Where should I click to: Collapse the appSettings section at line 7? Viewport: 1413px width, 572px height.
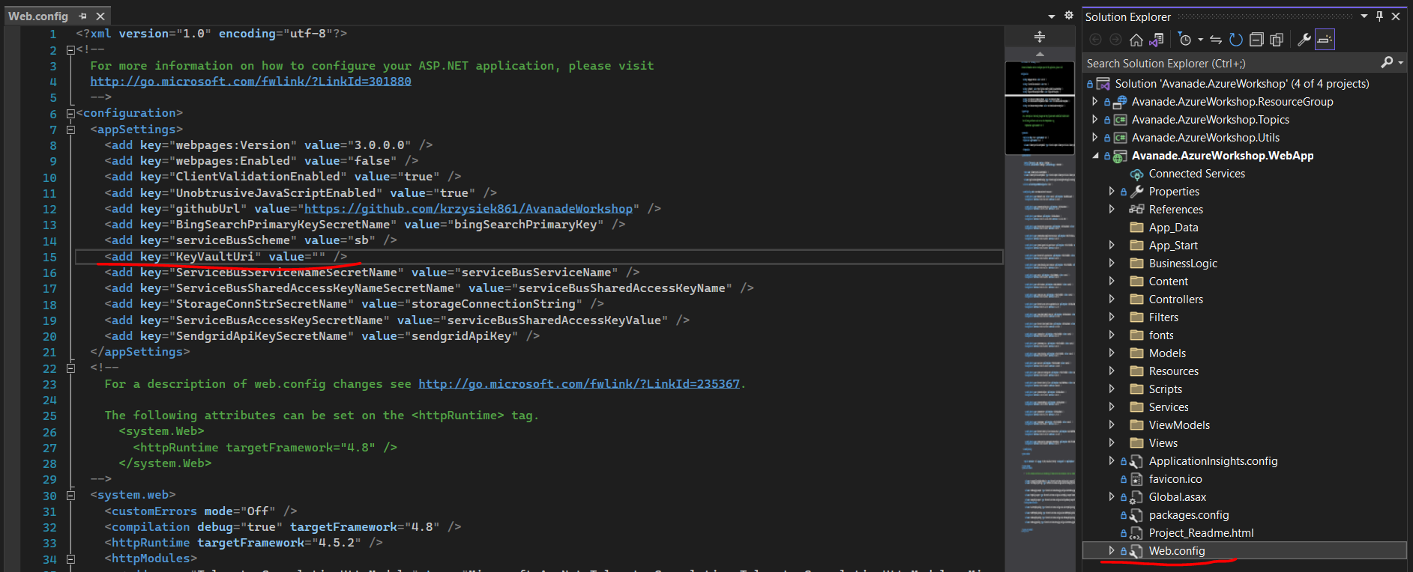click(70, 130)
